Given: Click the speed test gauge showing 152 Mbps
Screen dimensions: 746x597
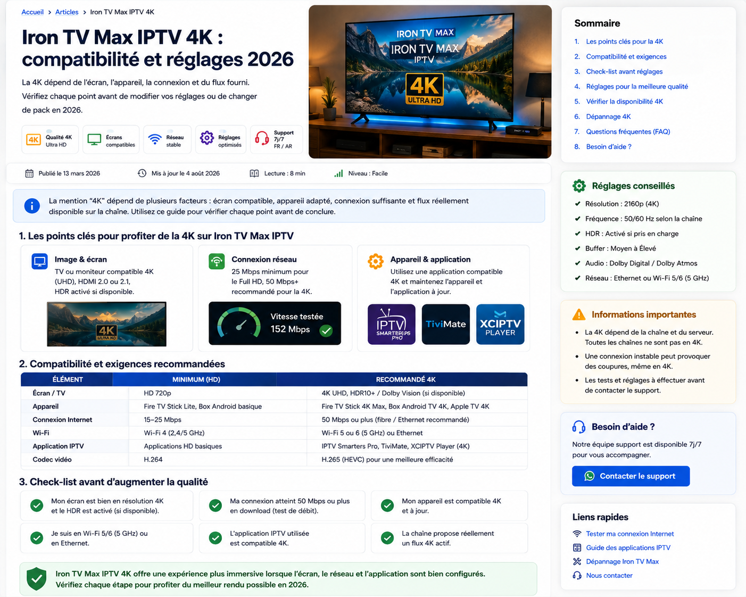Looking at the screenshot, I should coord(275,324).
